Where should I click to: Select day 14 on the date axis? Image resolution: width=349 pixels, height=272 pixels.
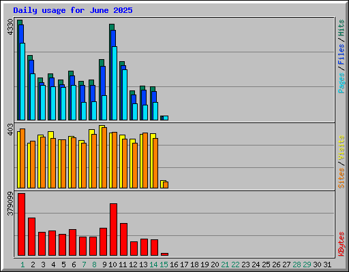(153, 265)
